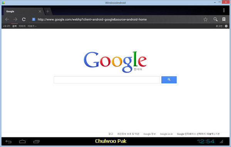
Task: Click the Google search text box
Action: (107, 80)
